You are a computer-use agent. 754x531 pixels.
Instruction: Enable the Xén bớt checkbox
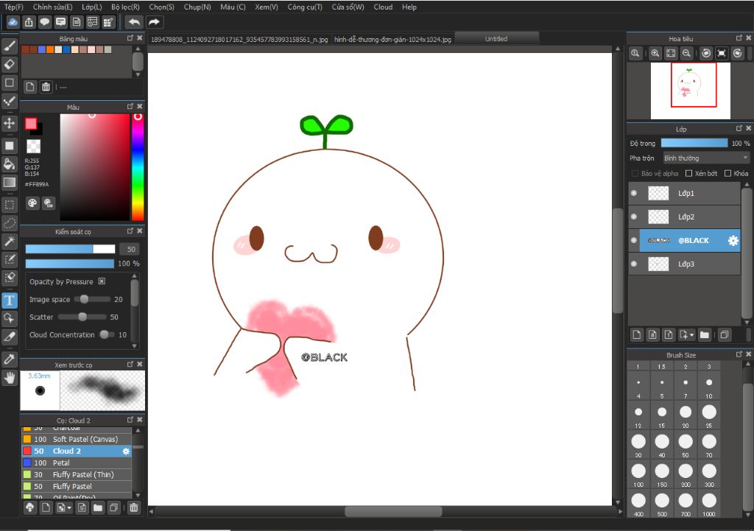pos(688,174)
